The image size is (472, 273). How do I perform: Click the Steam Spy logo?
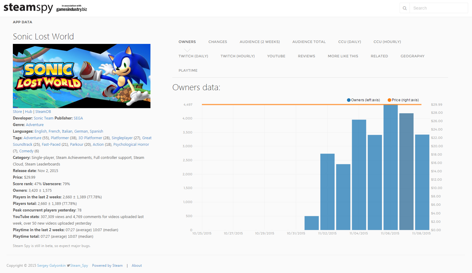[x=28, y=7]
